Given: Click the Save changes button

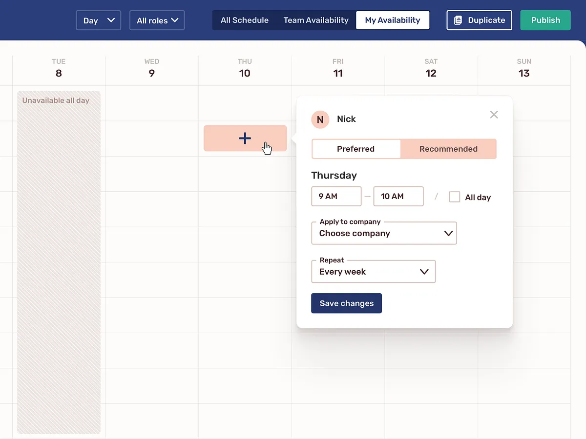Looking at the screenshot, I should (x=346, y=303).
